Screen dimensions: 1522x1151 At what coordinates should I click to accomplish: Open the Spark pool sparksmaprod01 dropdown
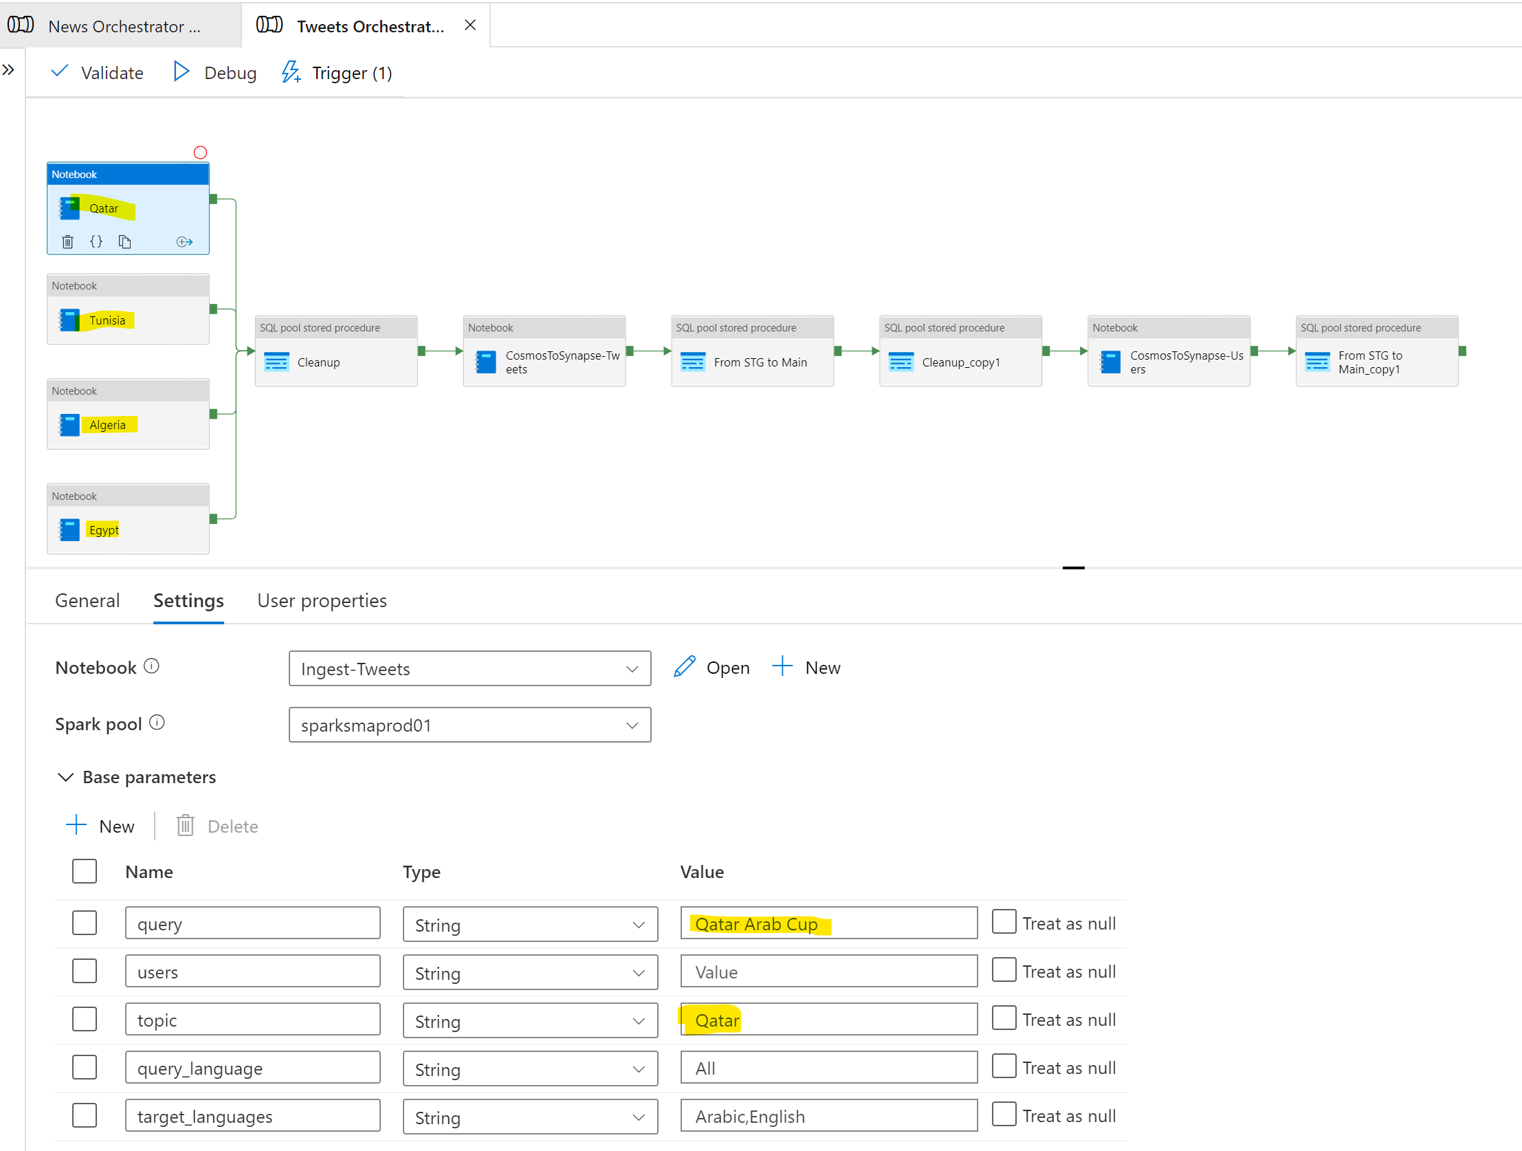[470, 725]
